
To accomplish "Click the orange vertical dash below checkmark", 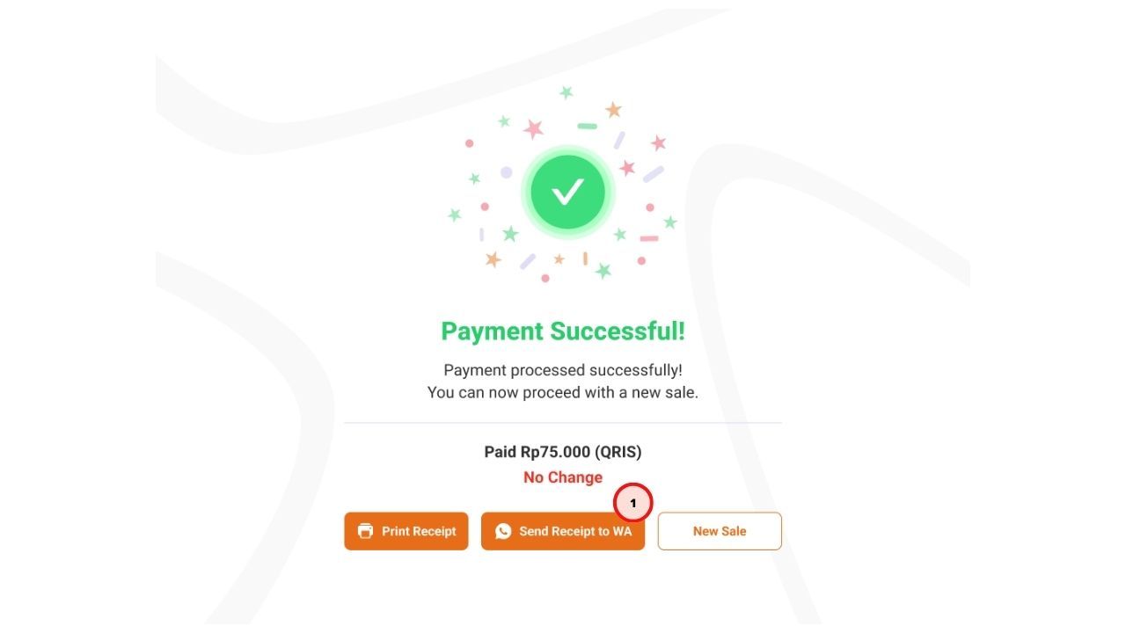I will tap(585, 258).
